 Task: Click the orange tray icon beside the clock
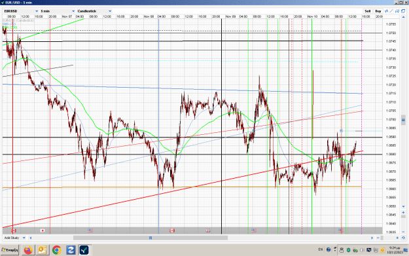tap(382, 250)
